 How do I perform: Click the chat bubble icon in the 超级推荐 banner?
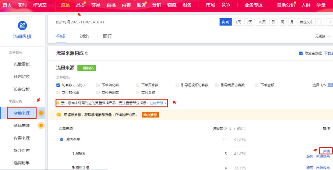click(x=59, y=115)
